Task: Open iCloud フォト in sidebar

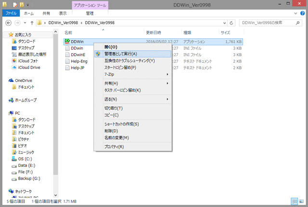Action: pos(28,61)
